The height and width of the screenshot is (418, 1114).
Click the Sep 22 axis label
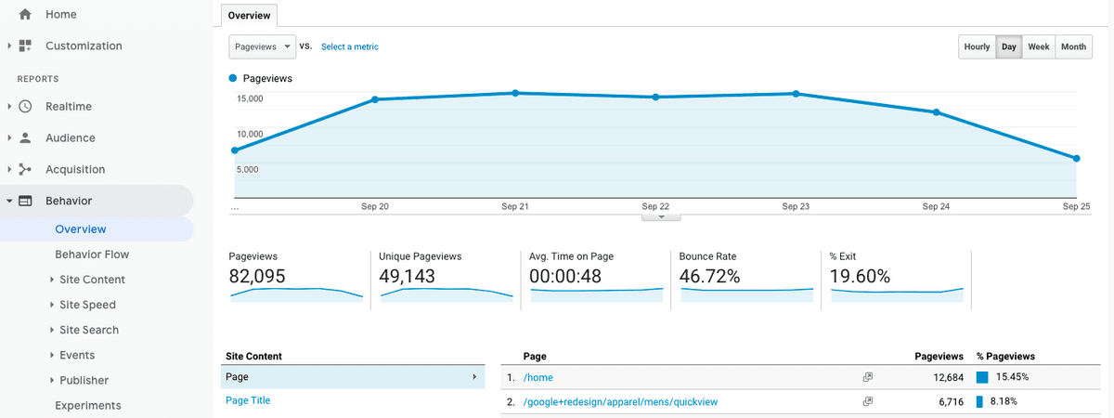(655, 206)
